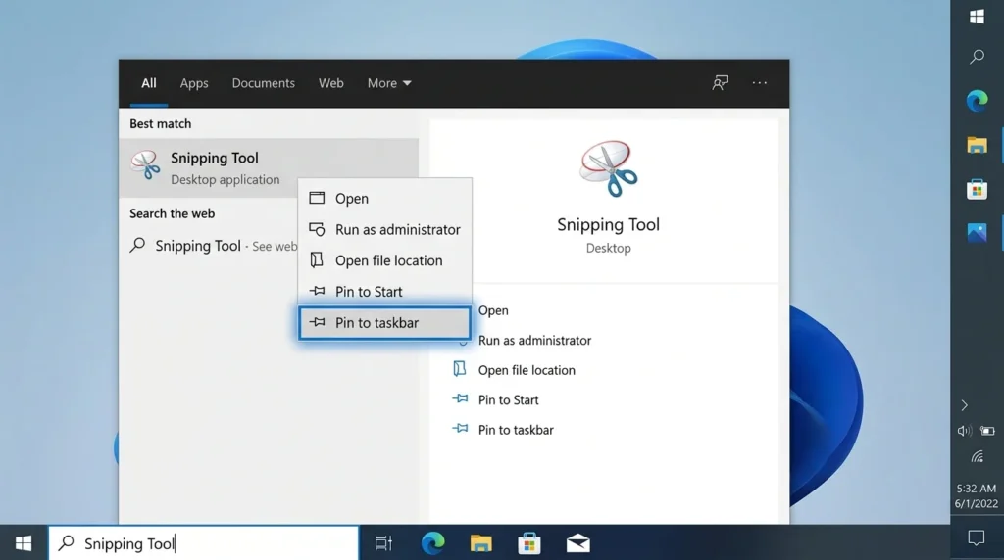Click the battery tray icon
Image resolution: width=1004 pixels, height=560 pixels.
(x=988, y=431)
